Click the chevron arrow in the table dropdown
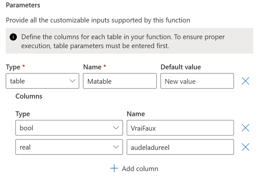The width and height of the screenshot is (259, 181). click(x=73, y=81)
